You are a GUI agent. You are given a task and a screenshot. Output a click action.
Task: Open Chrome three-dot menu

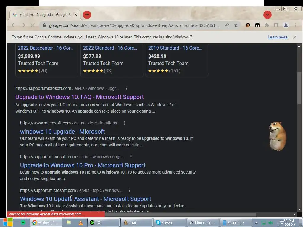coord(295,25)
